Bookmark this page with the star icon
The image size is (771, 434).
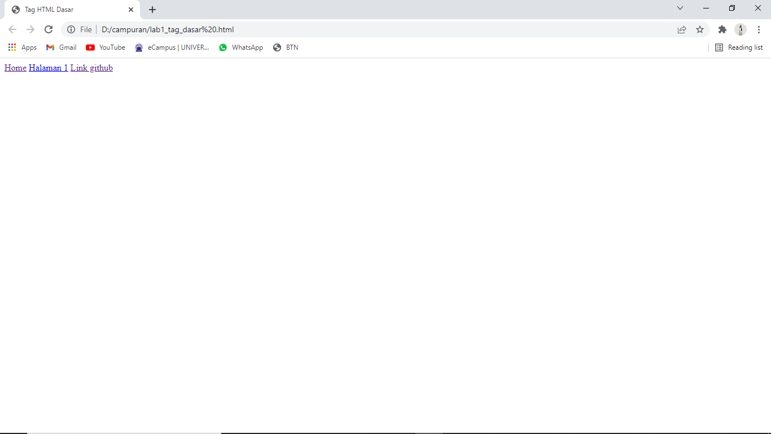[700, 29]
